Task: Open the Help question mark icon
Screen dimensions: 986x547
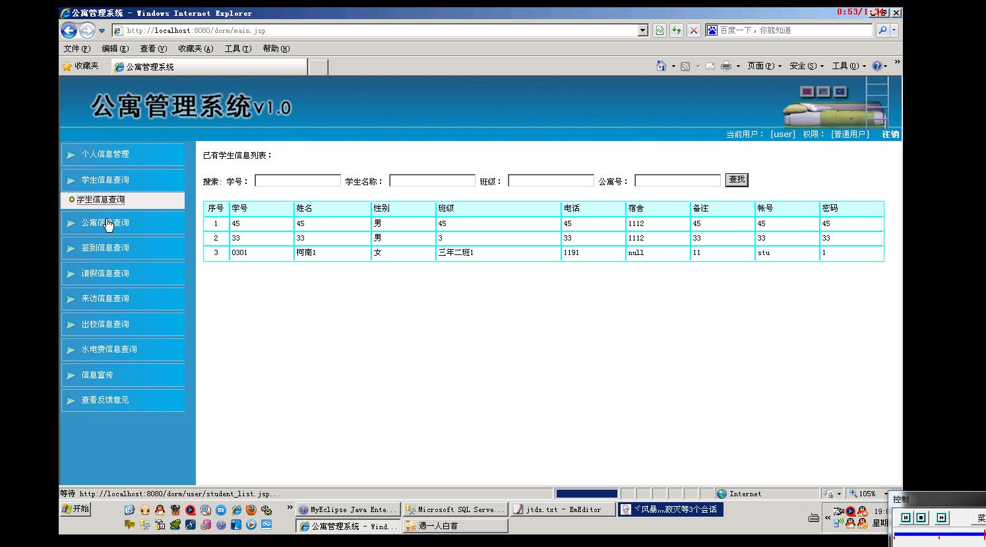Action: click(877, 66)
